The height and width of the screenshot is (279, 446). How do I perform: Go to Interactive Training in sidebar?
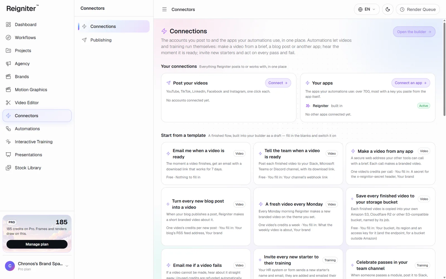click(37, 142)
